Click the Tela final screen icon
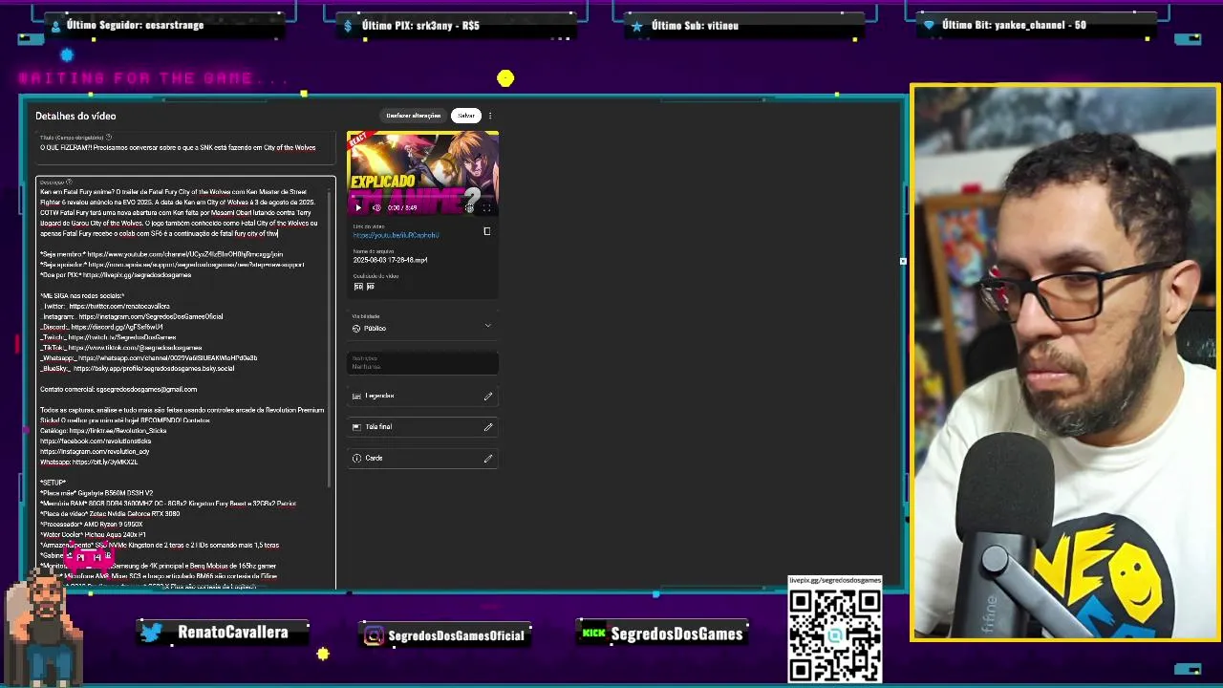The width and height of the screenshot is (1223, 688). tap(356, 427)
